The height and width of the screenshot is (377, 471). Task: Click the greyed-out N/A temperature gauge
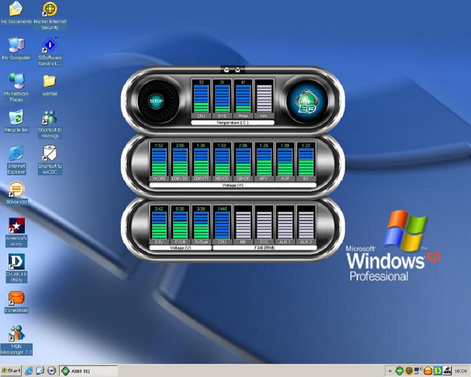coord(264,99)
